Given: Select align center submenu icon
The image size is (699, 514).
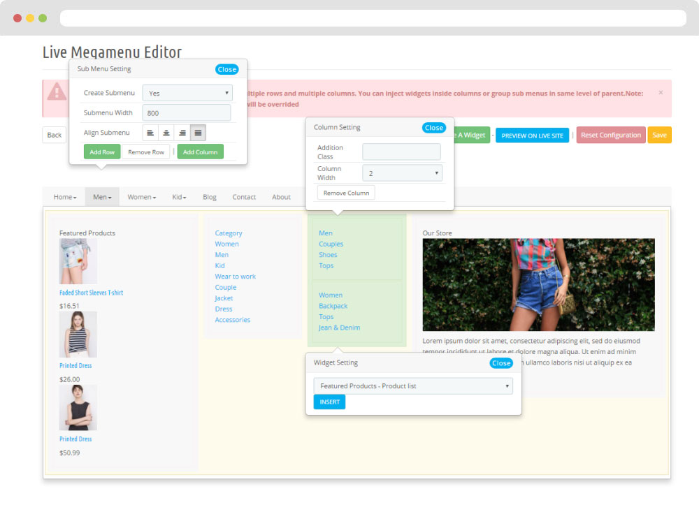Looking at the screenshot, I should point(166,133).
